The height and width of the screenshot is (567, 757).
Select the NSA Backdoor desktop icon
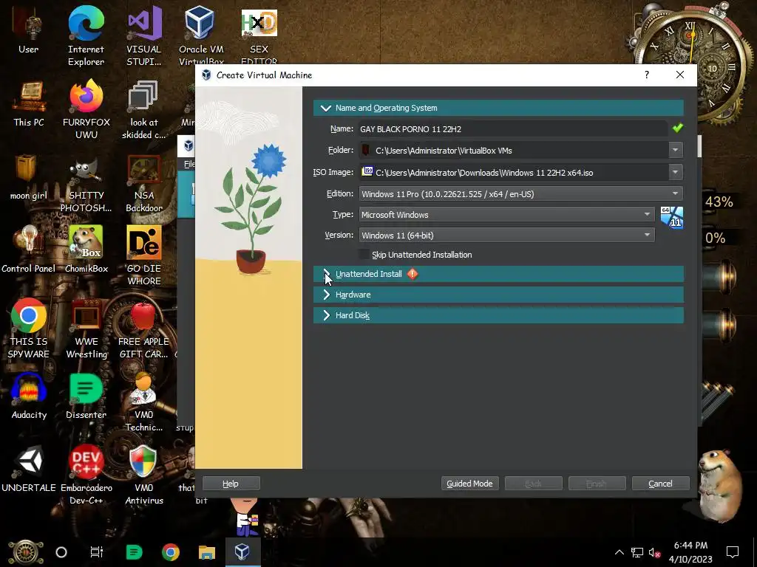tap(144, 183)
